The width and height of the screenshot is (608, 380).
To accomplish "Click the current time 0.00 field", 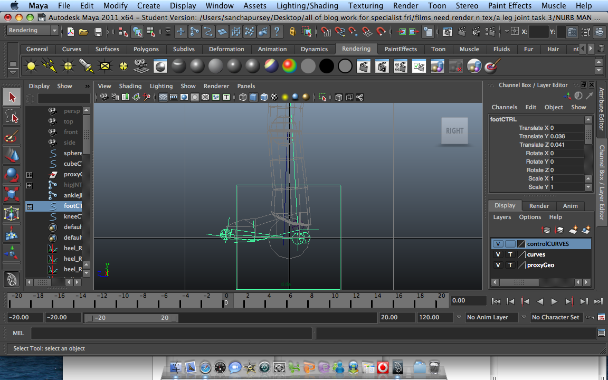I will tap(469, 300).
